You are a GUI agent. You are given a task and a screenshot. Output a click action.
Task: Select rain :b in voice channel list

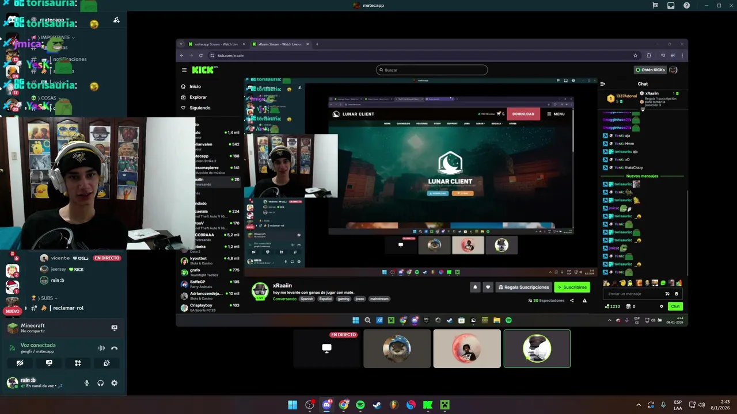52,280
